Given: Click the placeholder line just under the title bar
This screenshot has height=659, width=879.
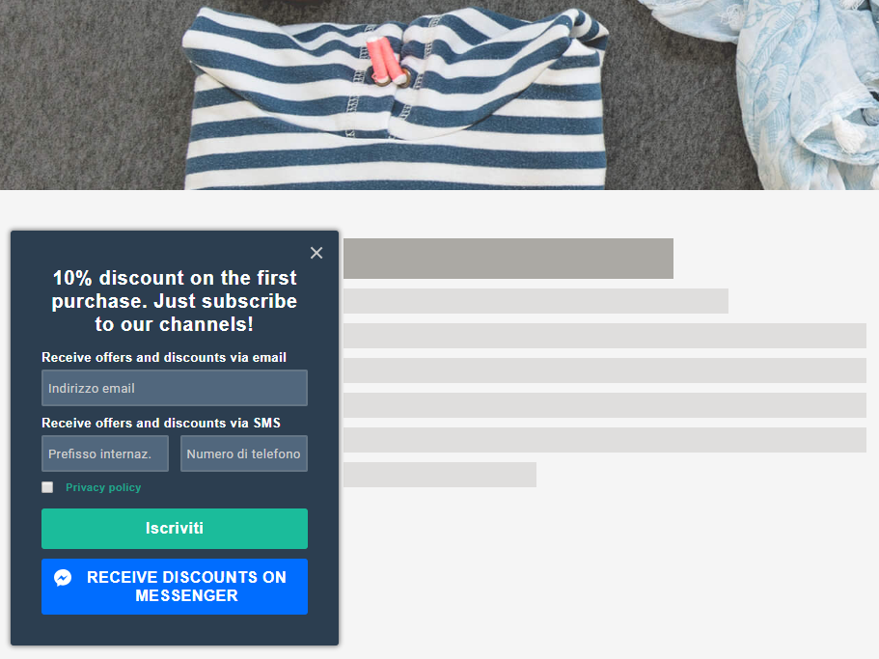Looking at the screenshot, I should click(x=536, y=301).
